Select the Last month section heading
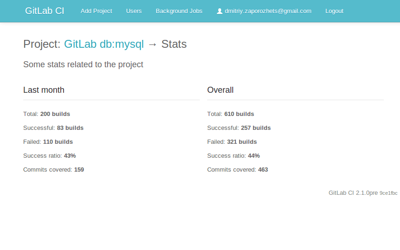400x250 pixels. [x=44, y=90]
